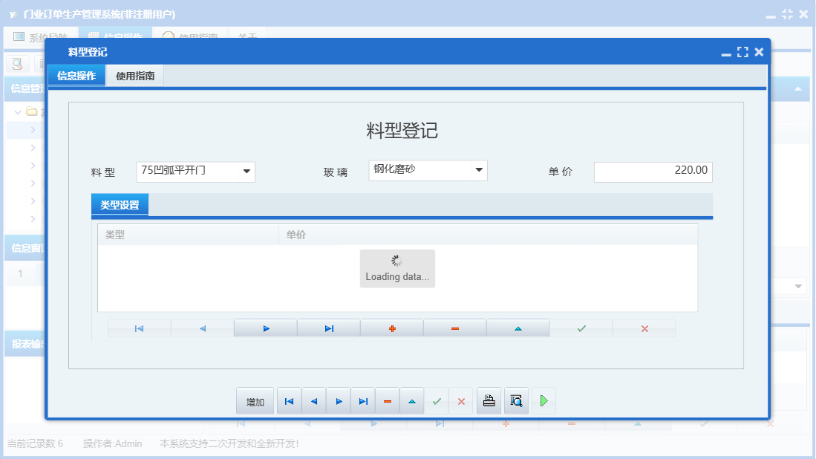Insert a new row using the plus icon
816x459 pixels.
(391, 327)
